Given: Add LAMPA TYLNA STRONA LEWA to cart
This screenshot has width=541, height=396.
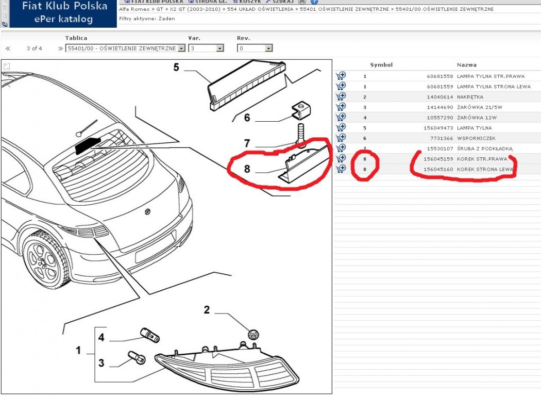Looking at the screenshot, I should coord(341,86).
